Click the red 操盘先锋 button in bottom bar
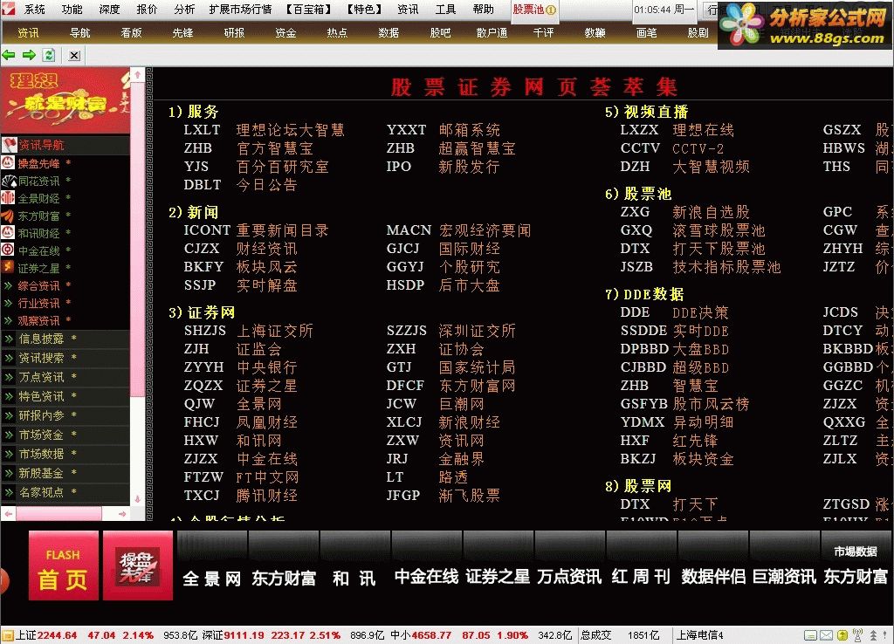This screenshot has height=644, width=894. pyautogui.click(x=137, y=565)
